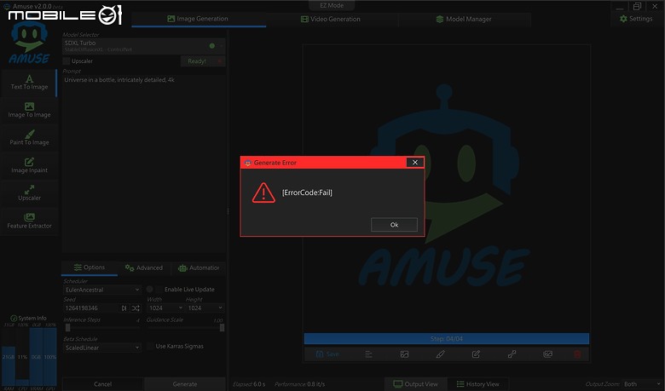Open the Width 1024 dropdown
Image resolution: width=665 pixels, height=391 pixels.
point(165,308)
